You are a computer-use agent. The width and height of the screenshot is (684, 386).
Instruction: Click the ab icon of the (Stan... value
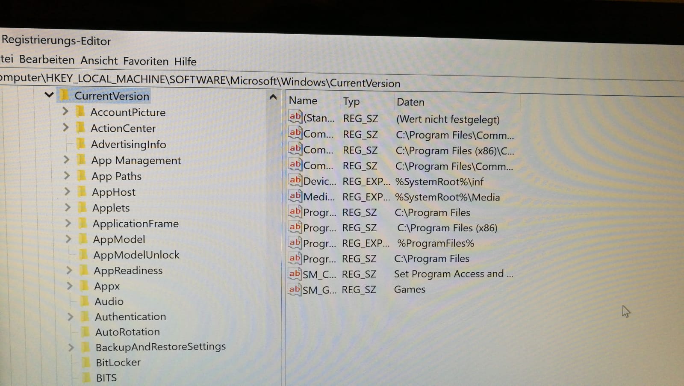(x=295, y=117)
